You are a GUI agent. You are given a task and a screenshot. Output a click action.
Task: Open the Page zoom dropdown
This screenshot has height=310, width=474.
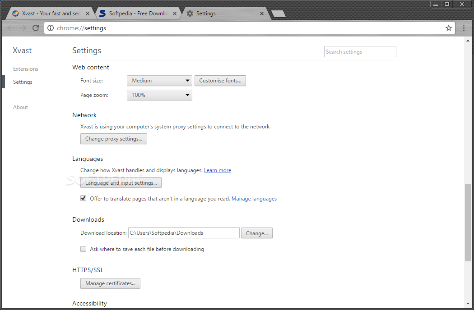pyautogui.click(x=159, y=95)
